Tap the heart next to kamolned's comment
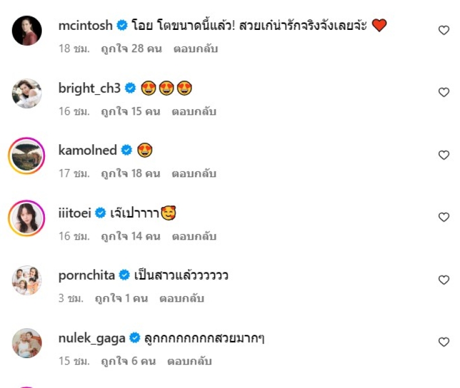Image resolution: width=460 pixels, height=388 pixels. [x=443, y=155]
